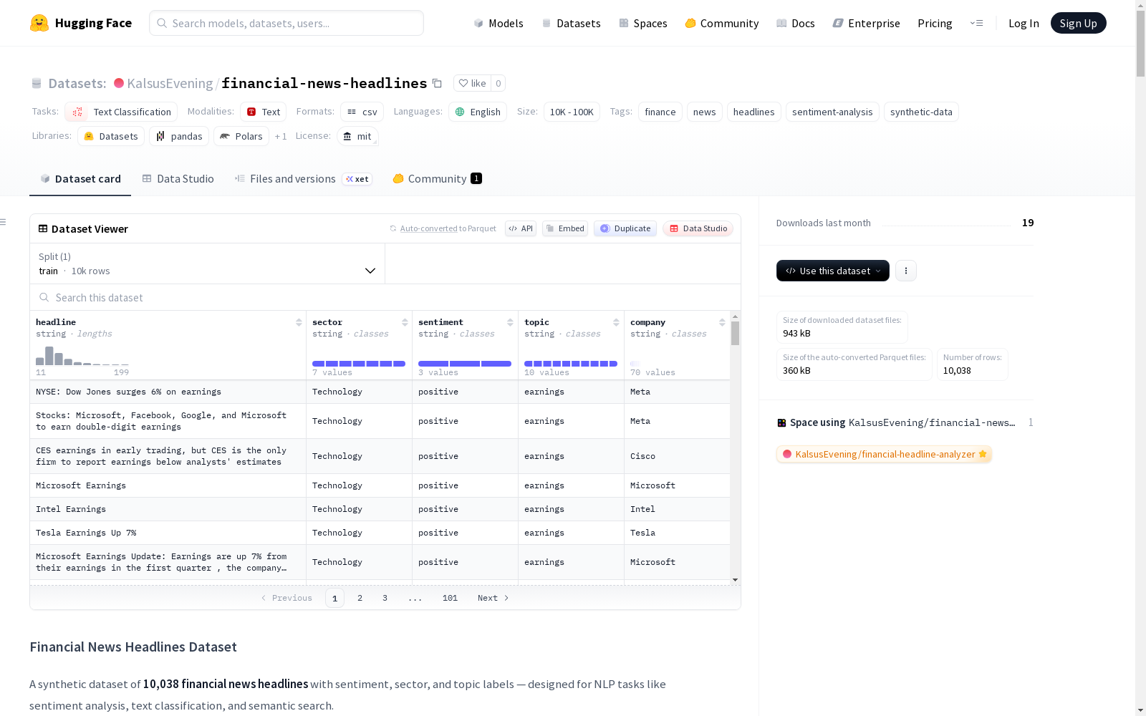Image resolution: width=1146 pixels, height=716 pixels.
Task: Open the Enterprise nav item
Action: pos(866,23)
